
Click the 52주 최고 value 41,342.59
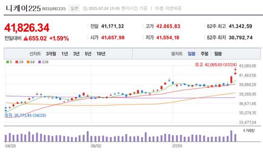point(240,26)
